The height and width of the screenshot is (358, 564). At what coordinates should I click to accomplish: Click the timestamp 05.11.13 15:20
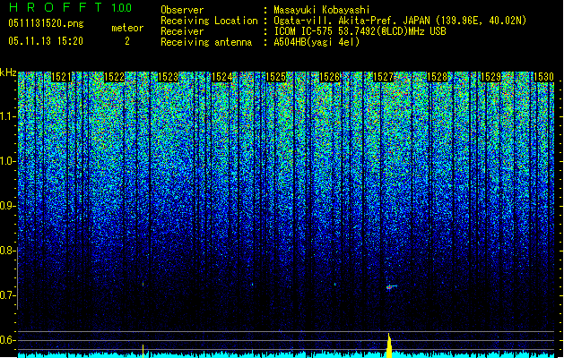(x=46, y=41)
